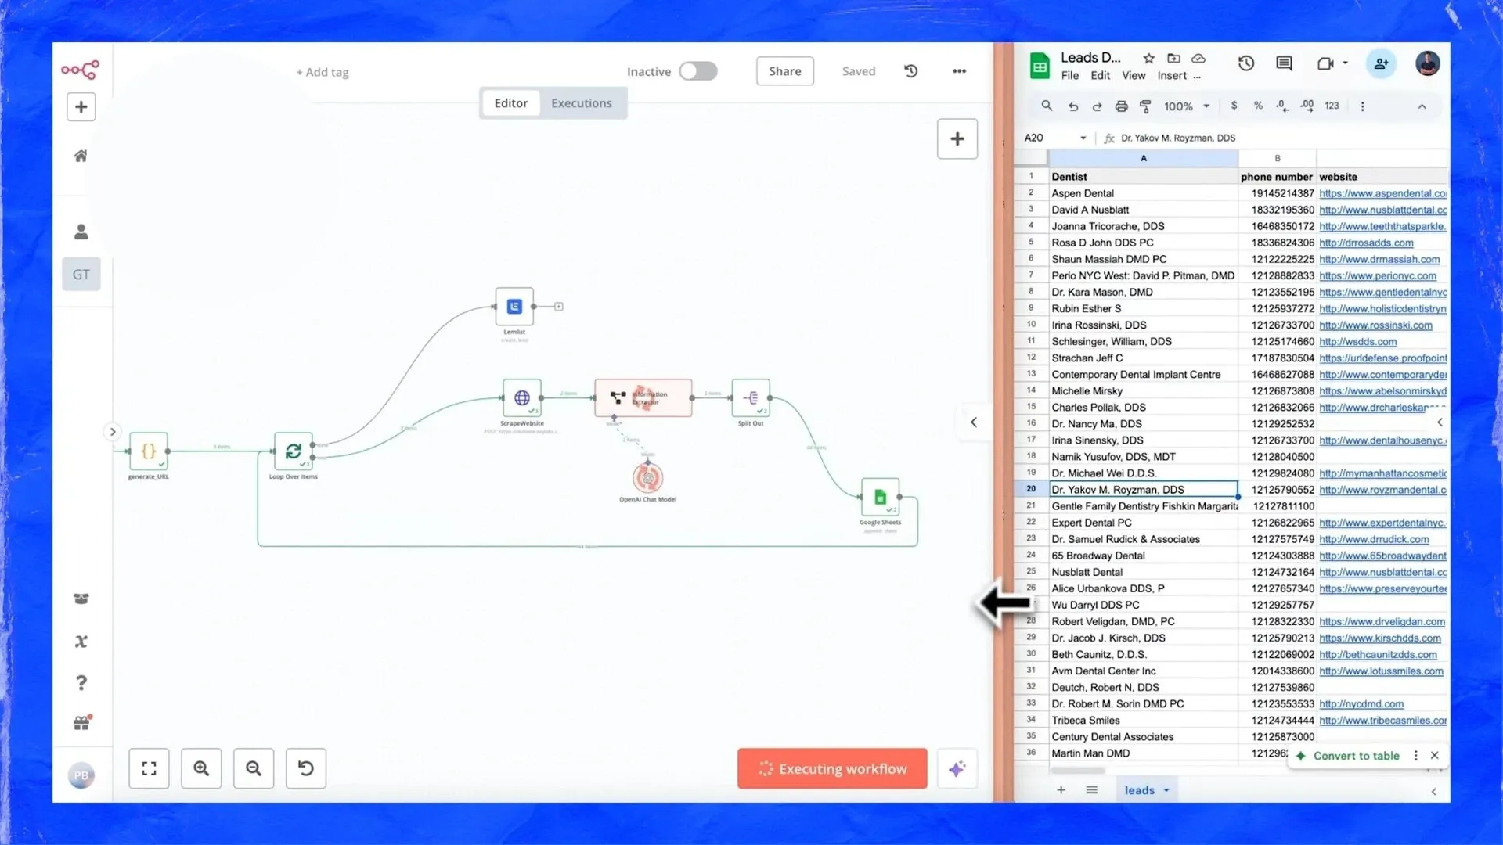Open the home icon in sidebar
The width and height of the screenshot is (1503, 845).
pos(81,156)
